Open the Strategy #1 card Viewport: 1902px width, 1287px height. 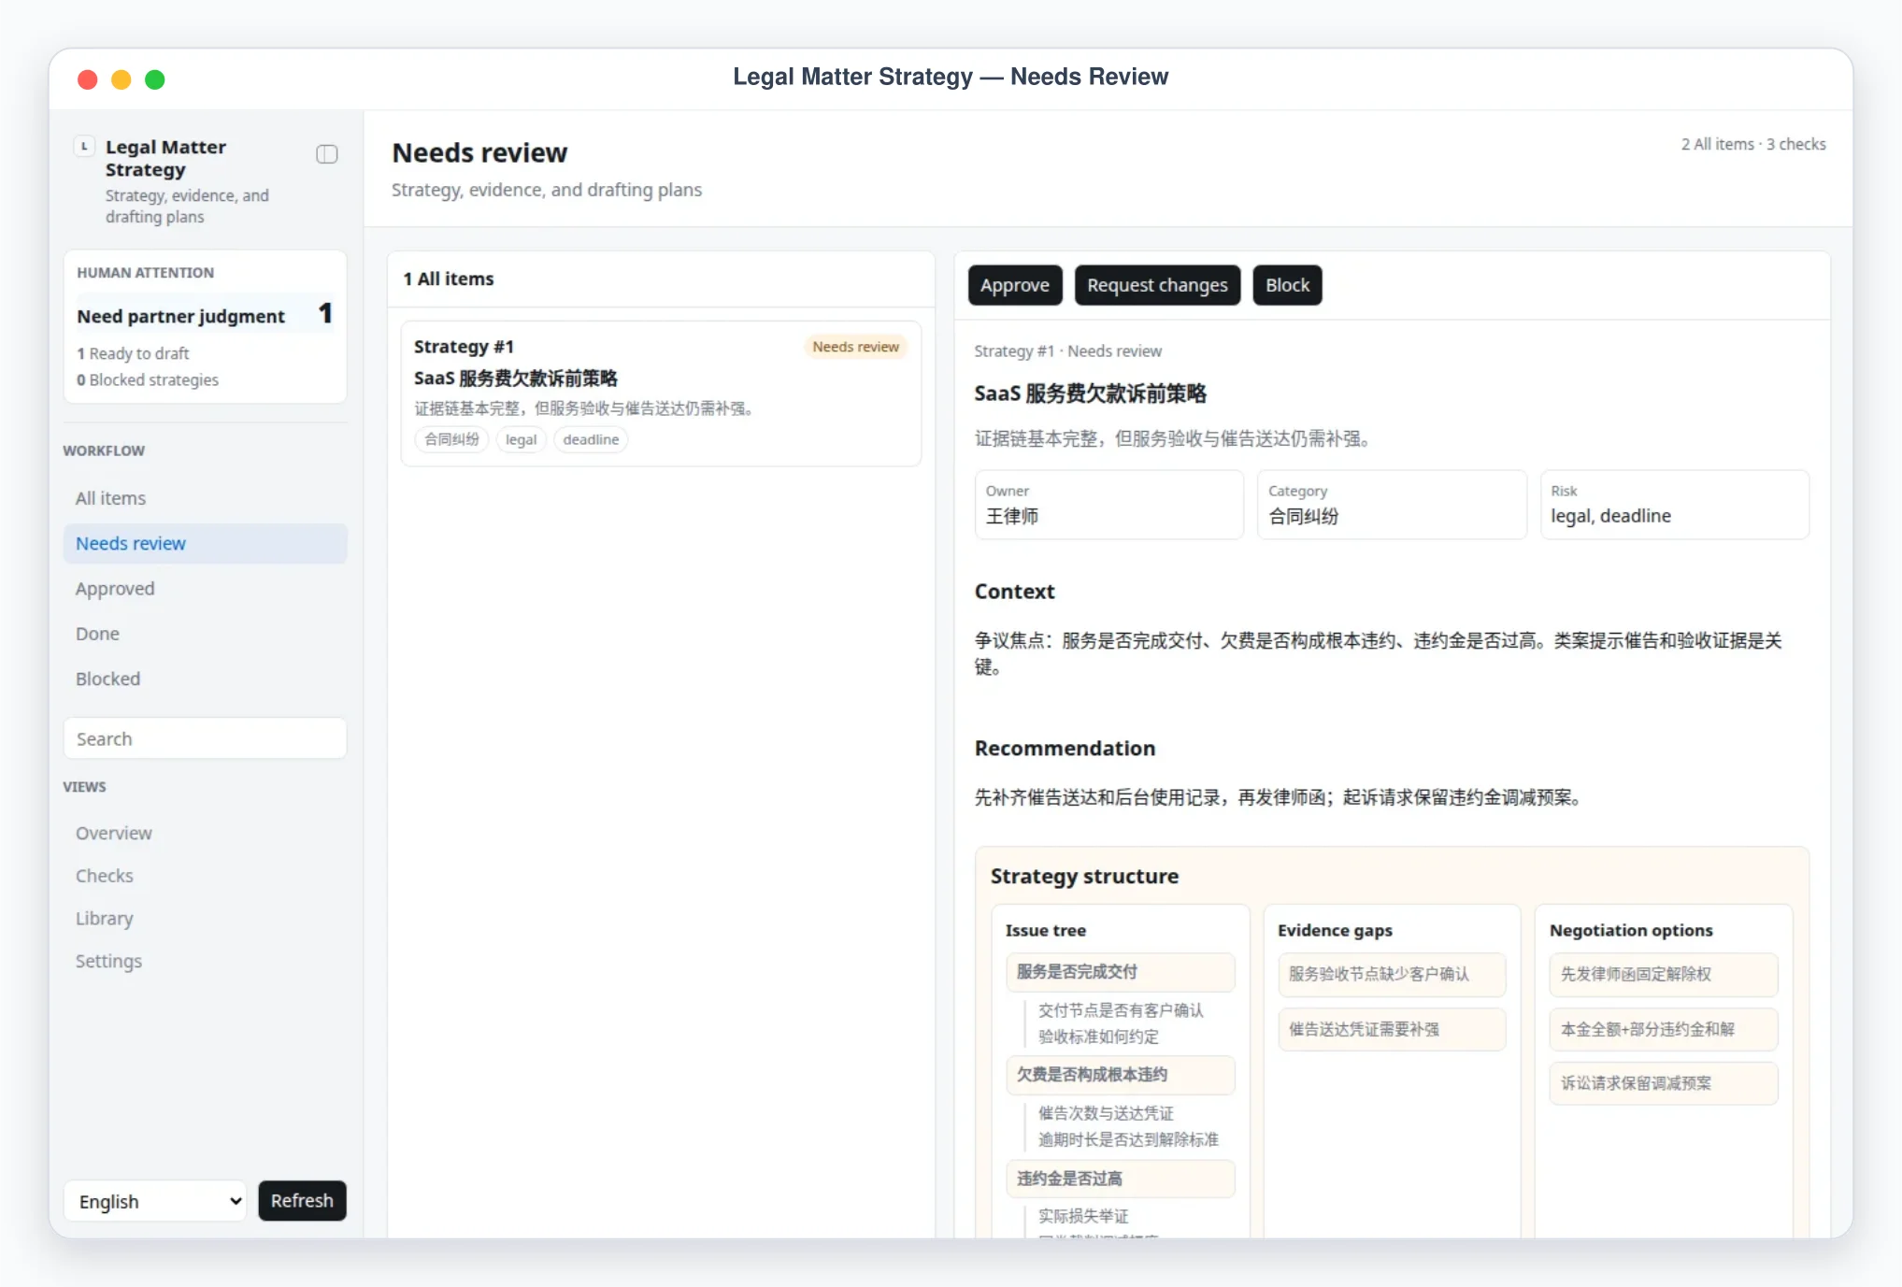[x=661, y=393]
